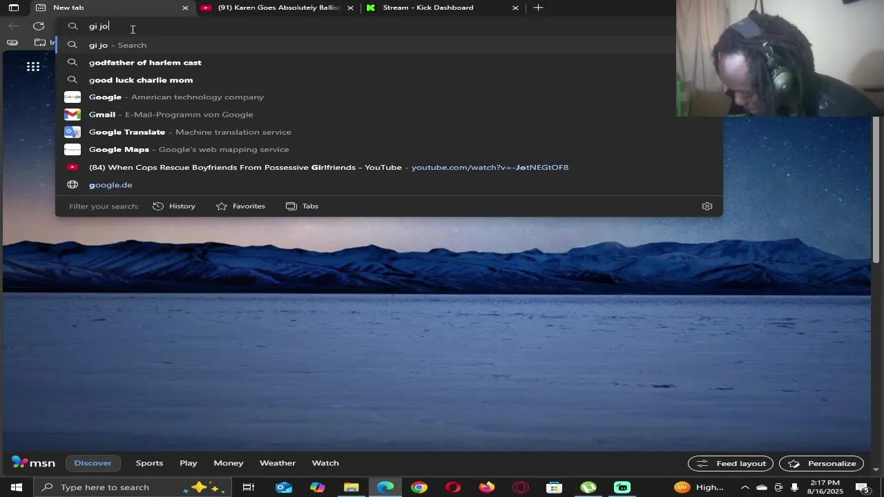Open the Tab actions menu icon
884x497 pixels.
14,8
